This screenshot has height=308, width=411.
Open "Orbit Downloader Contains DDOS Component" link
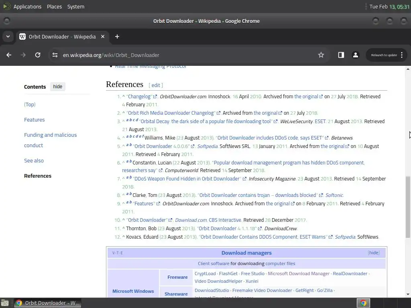tap(263, 237)
